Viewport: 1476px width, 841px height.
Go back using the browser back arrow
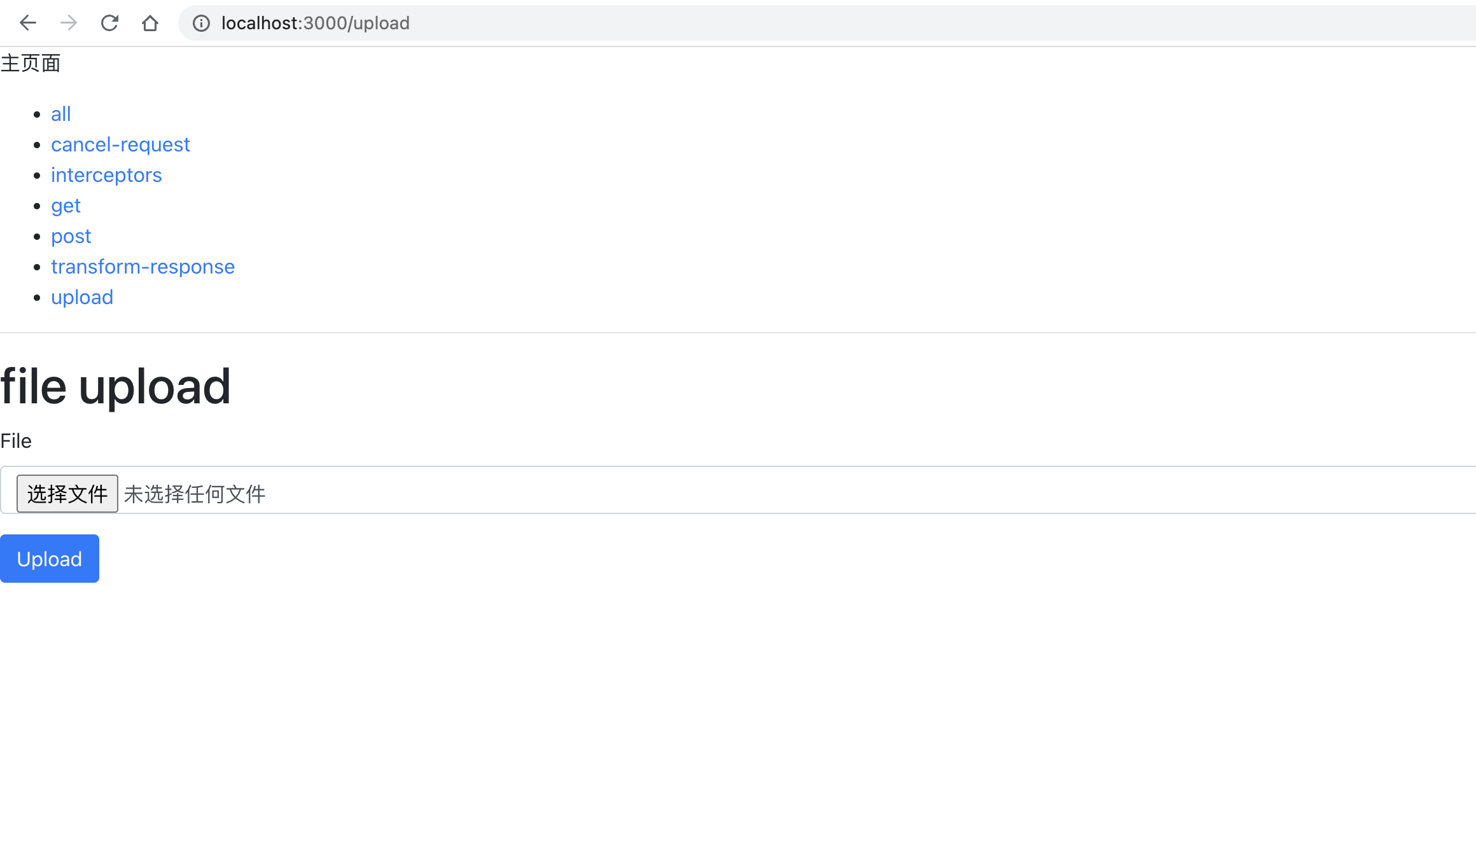(28, 23)
